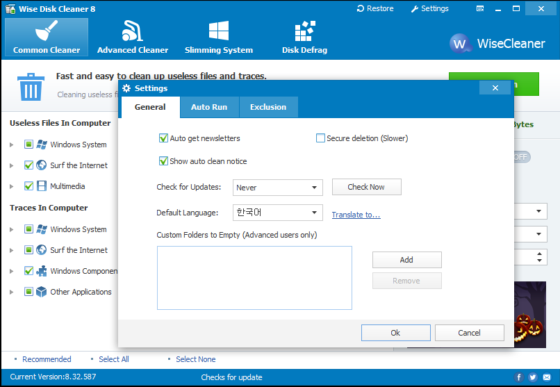The width and height of the screenshot is (560, 387).
Task: Click the Facebook icon in status bar
Action: tap(519, 377)
